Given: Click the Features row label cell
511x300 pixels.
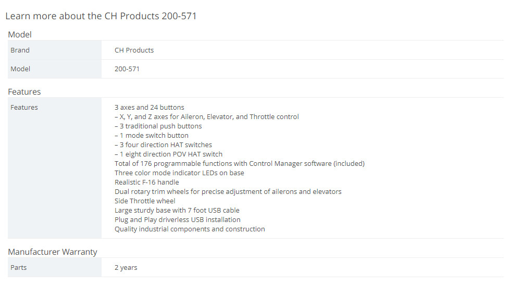Looking at the screenshot, I should point(54,168).
